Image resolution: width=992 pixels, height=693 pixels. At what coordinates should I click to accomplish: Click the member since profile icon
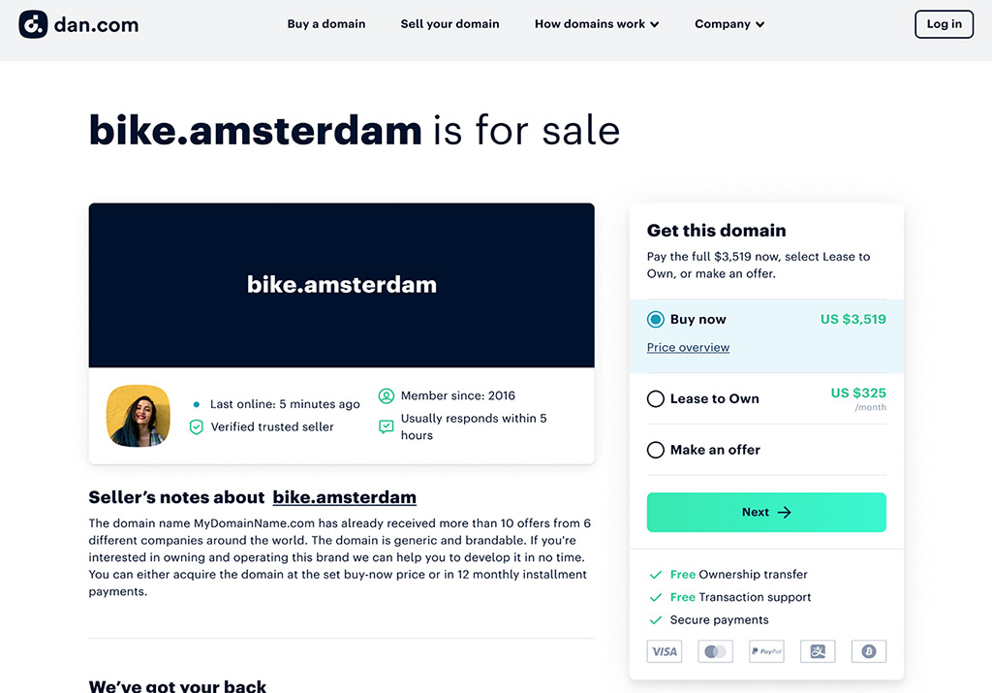[x=386, y=396]
